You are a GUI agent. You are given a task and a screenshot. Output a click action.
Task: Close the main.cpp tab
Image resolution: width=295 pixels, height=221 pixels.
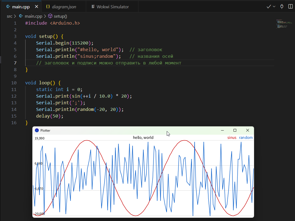(37, 7)
